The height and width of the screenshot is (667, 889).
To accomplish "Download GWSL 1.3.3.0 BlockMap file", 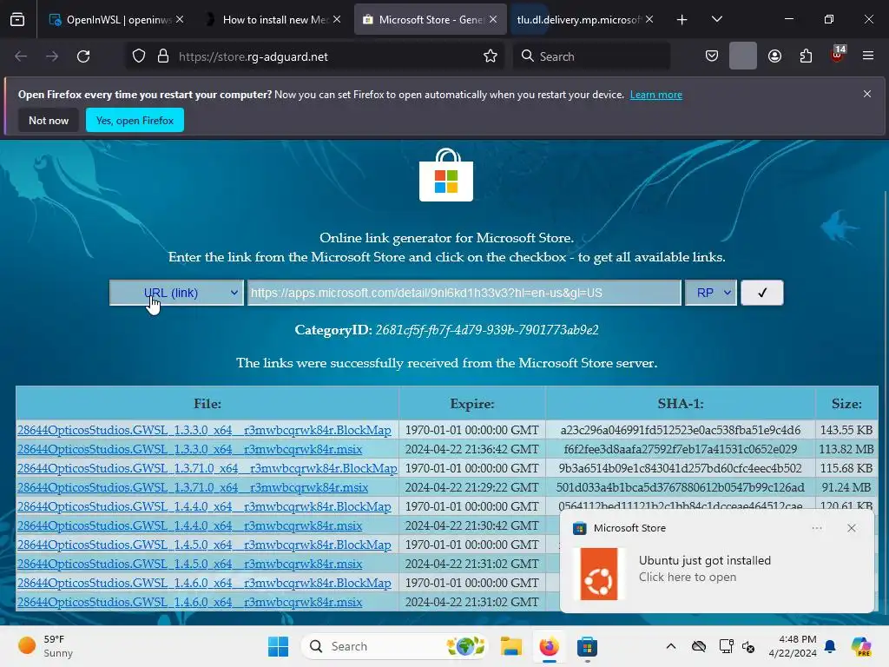I will click(x=204, y=430).
